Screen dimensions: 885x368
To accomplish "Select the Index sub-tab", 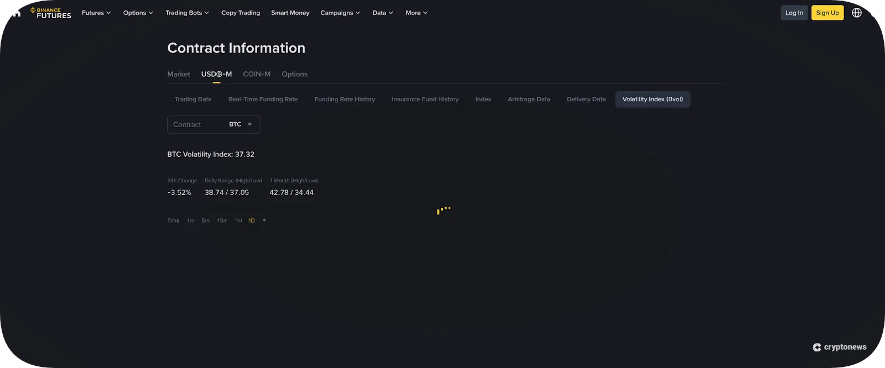I will click(483, 99).
